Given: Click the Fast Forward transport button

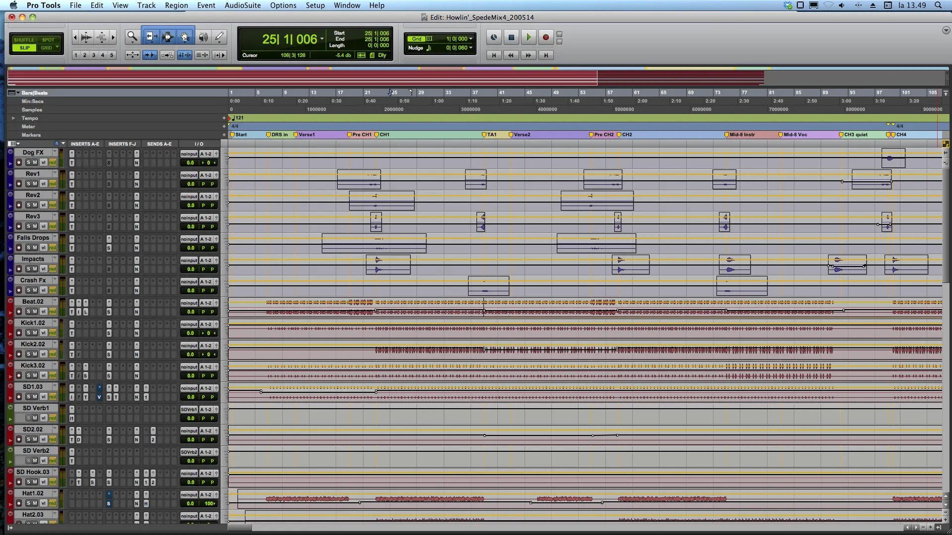Looking at the screenshot, I should 529,55.
